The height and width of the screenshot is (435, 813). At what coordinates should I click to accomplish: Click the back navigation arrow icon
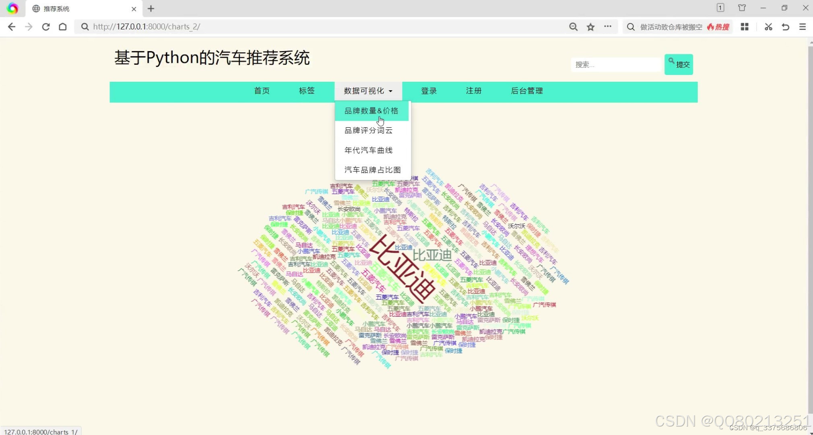[12, 27]
